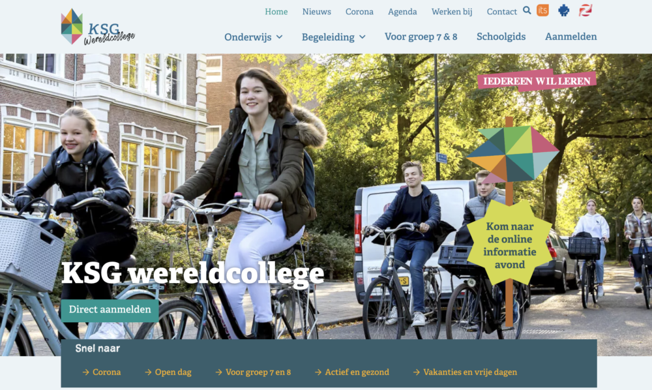Open the orange itslearning icon
Screen dimensions: 652x390
(x=542, y=10)
